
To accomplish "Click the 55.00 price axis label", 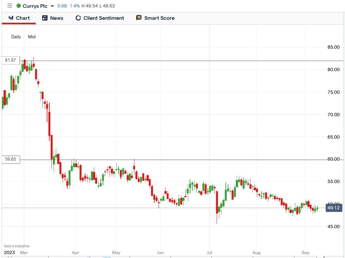I will [x=333, y=181].
